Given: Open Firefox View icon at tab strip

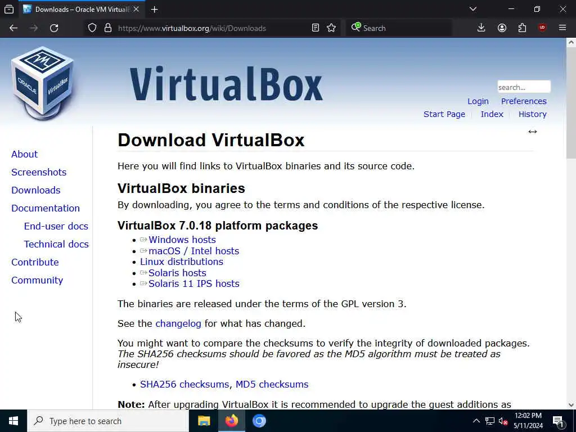Looking at the screenshot, I should [x=9, y=10].
